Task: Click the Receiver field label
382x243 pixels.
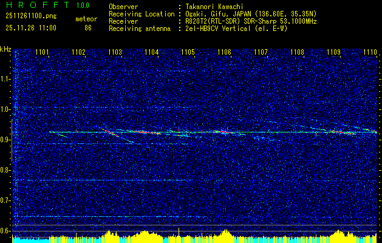Action: pyautogui.click(x=123, y=21)
